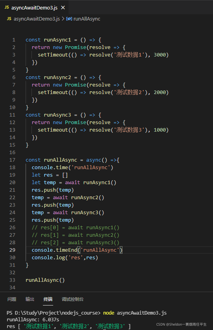Click line number 33 in gutter
This screenshot has height=330, width=213.
click(x=12, y=280)
